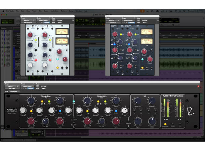Click the large SFE Width knob
The image size is (205, 151).
(152, 121)
